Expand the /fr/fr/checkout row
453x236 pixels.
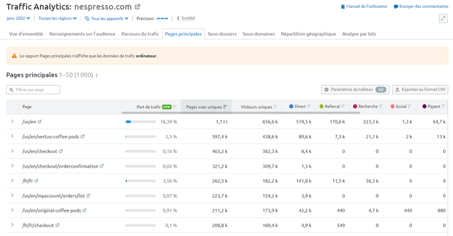point(12,225)
